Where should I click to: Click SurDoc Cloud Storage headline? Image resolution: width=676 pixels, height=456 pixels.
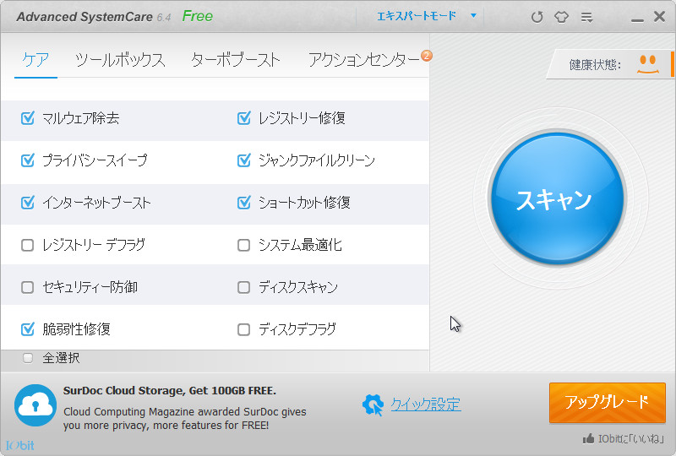170,390
